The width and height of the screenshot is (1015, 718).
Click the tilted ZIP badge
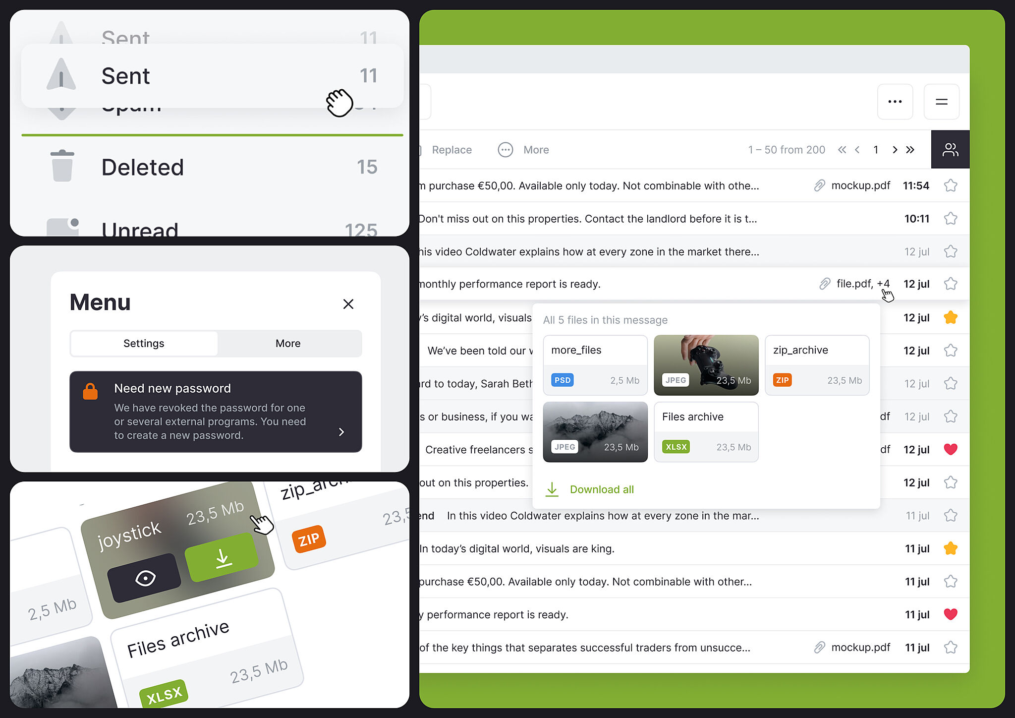309,538
